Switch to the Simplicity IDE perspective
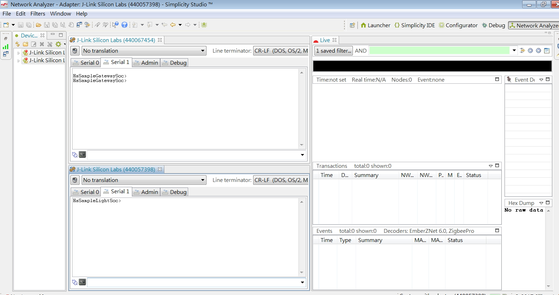 click(415, 25)
